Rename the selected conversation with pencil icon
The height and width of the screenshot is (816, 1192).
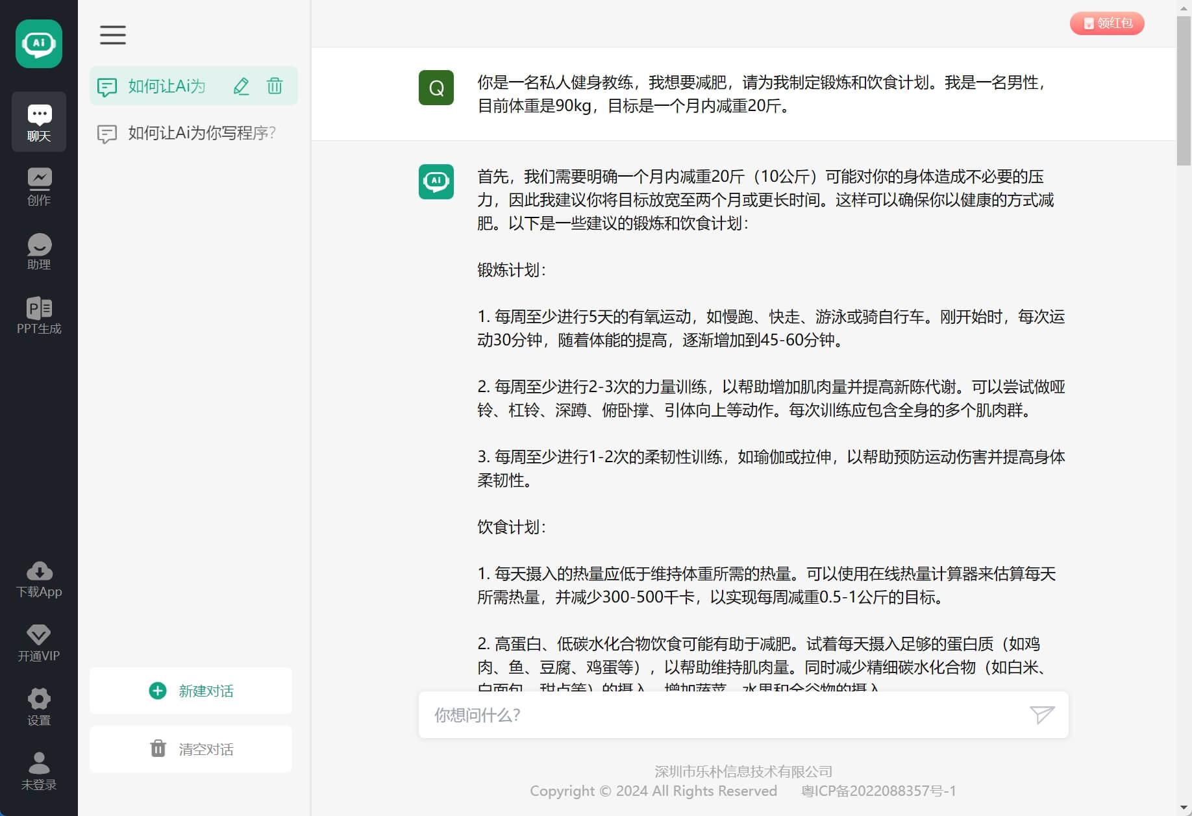click(241, 86)
